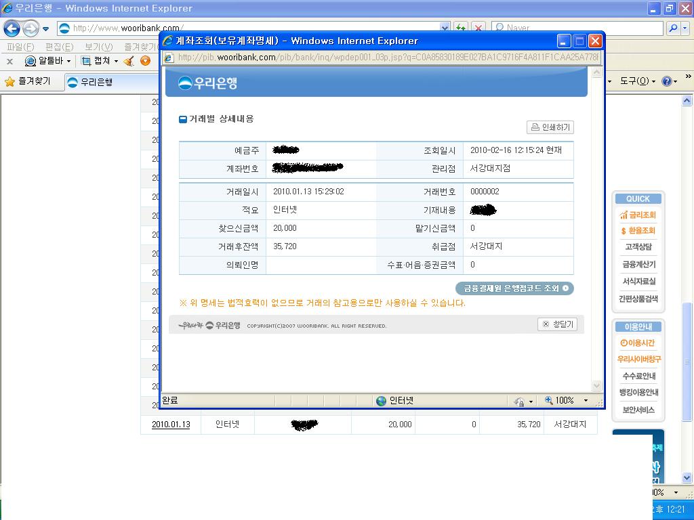This screenshot has width=694, height=520.
Task: Open the 즐겨찾기 favorites star button
Action: pyautogui.click(x=28, y=81)
